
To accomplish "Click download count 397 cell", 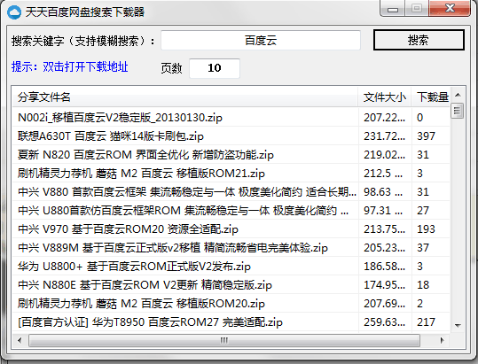I will (426, 136).
